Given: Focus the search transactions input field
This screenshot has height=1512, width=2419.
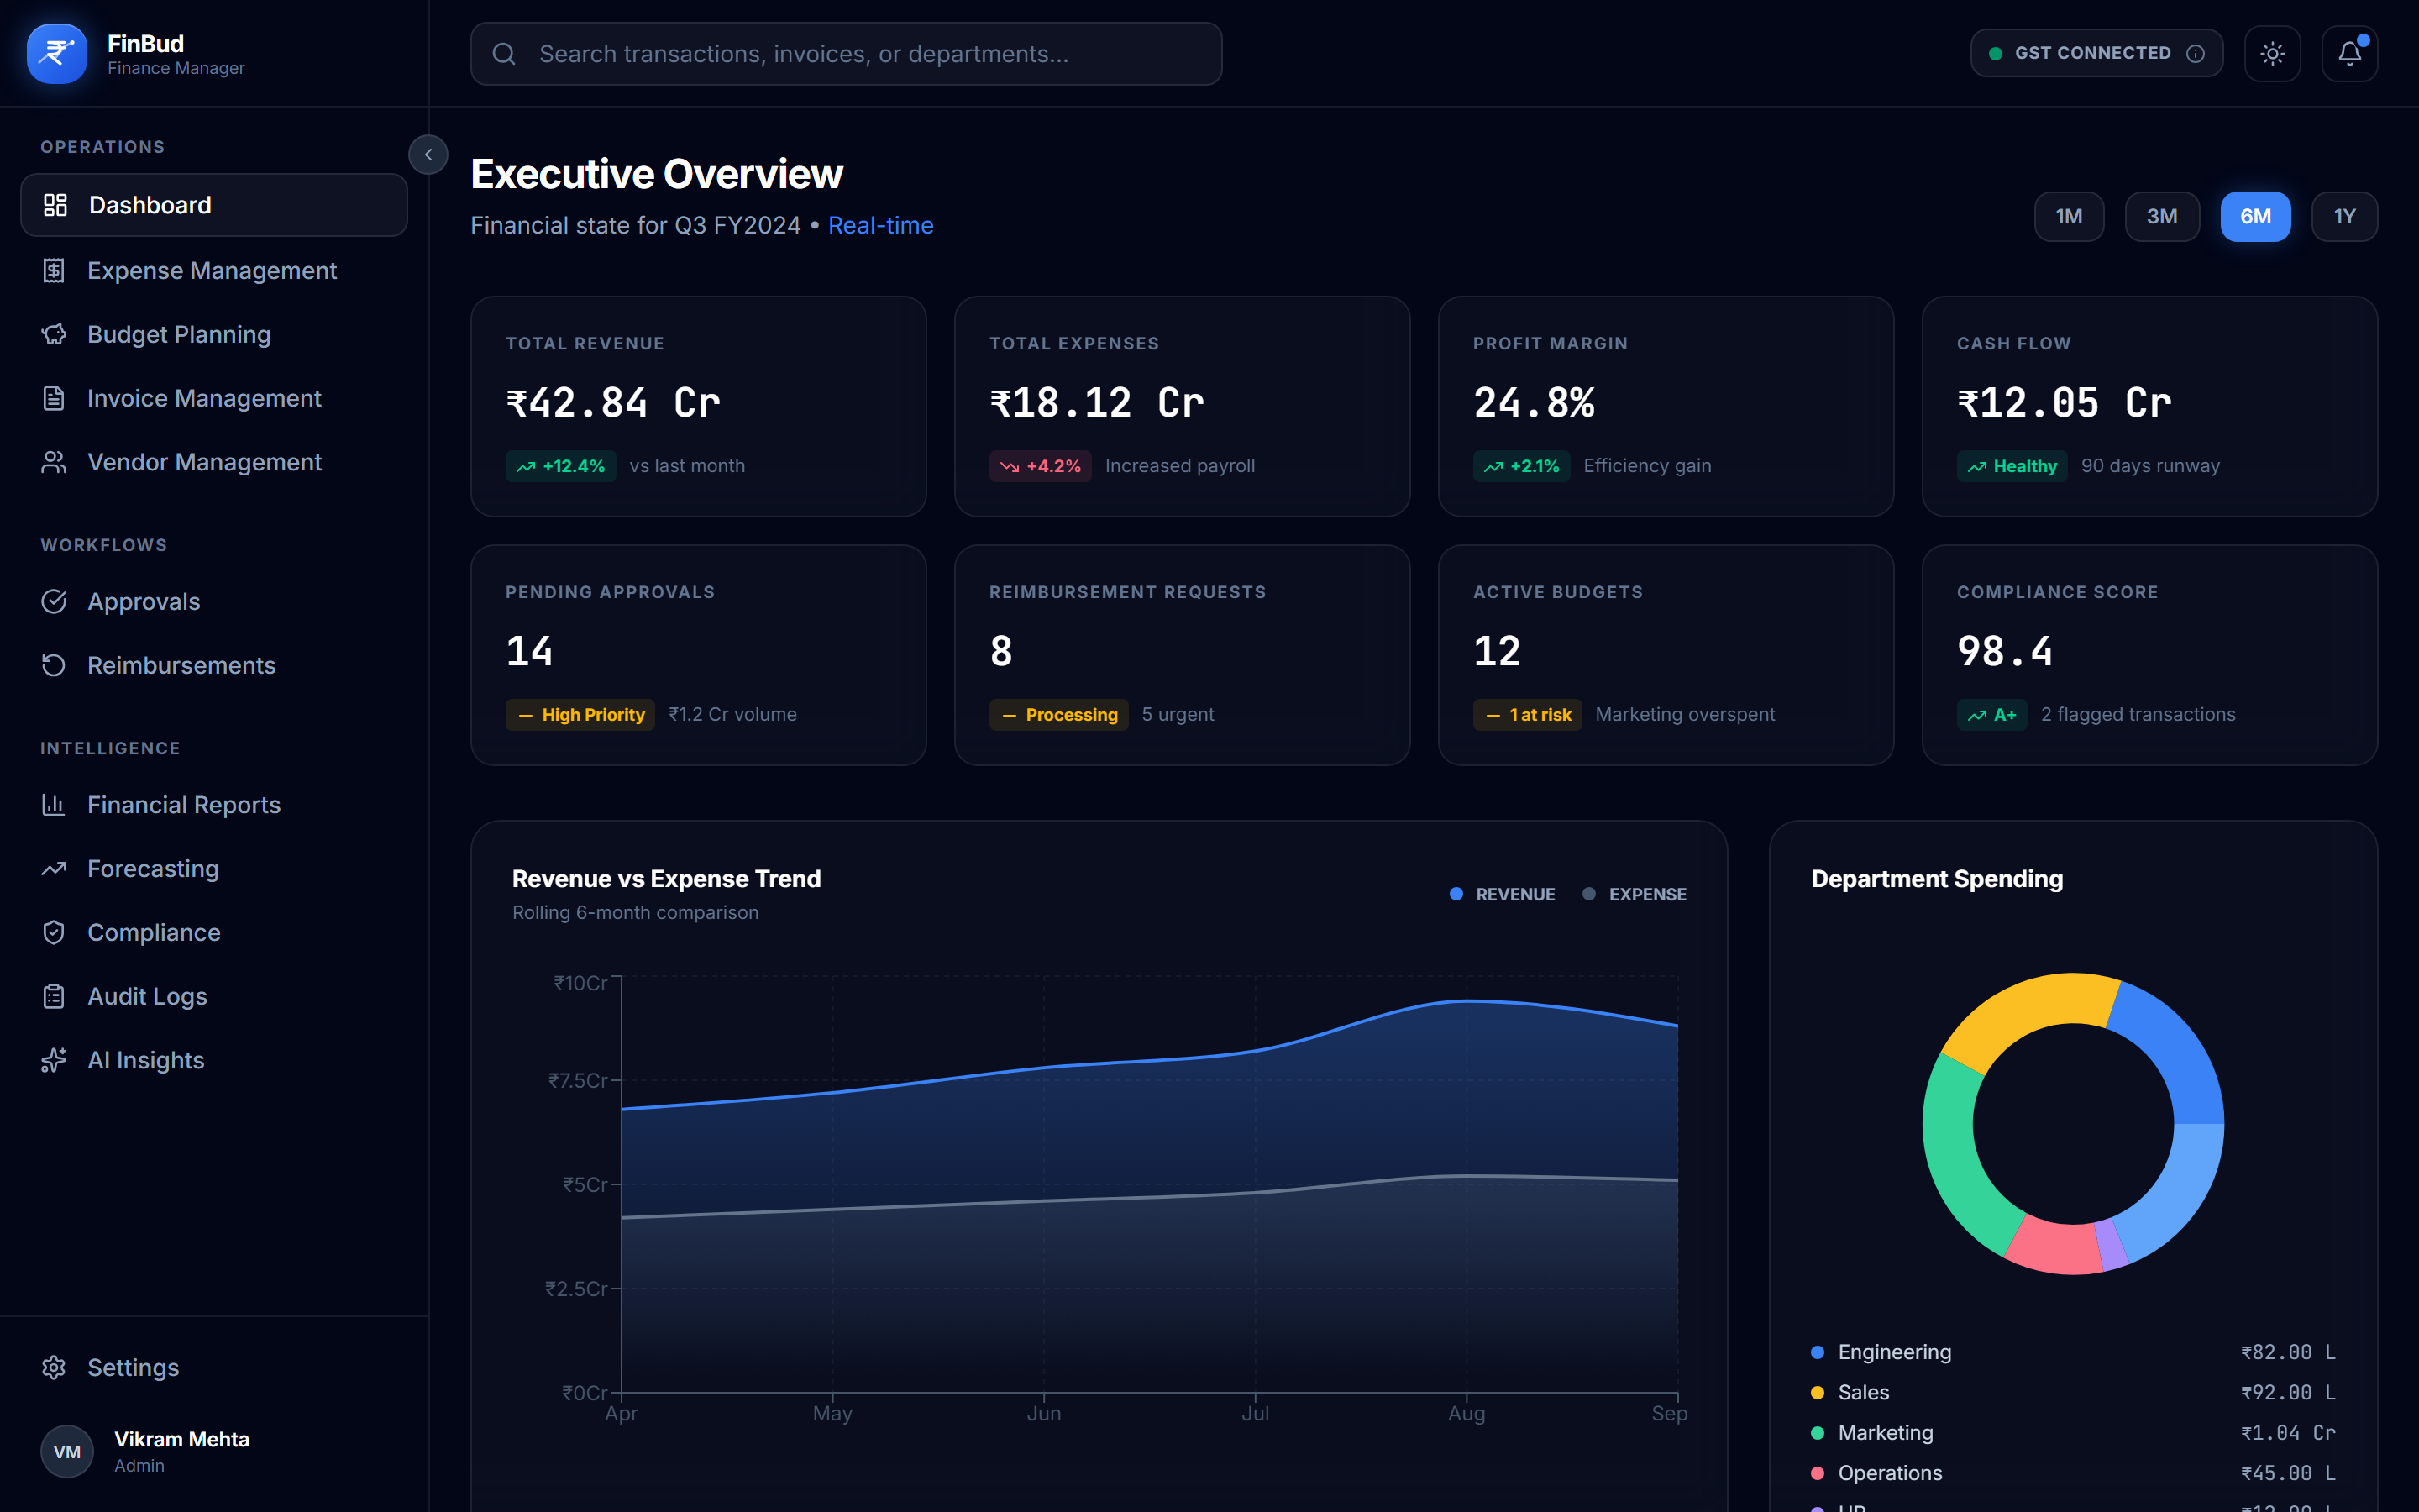Looking at the screenshot, I should click(x=846, y=54).
